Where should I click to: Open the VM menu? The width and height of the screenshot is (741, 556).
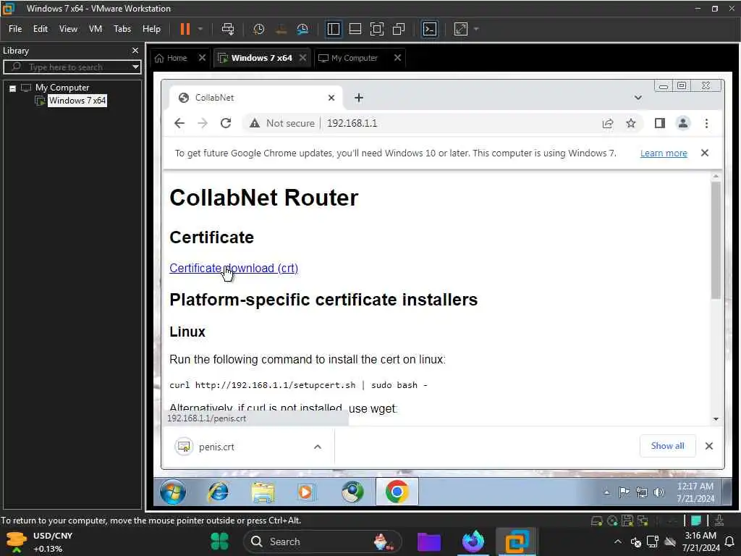click(96, 29)
